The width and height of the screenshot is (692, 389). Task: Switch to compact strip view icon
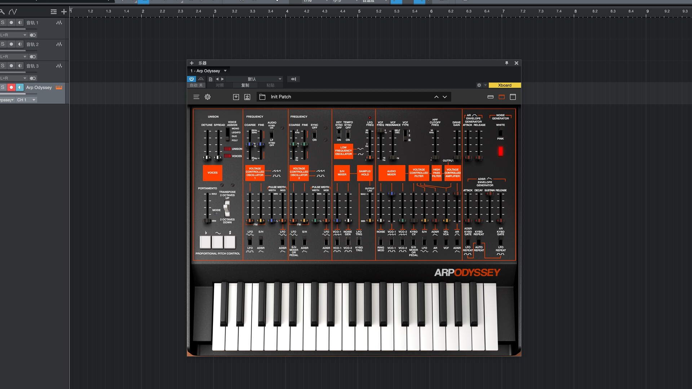tap(491, 97)
